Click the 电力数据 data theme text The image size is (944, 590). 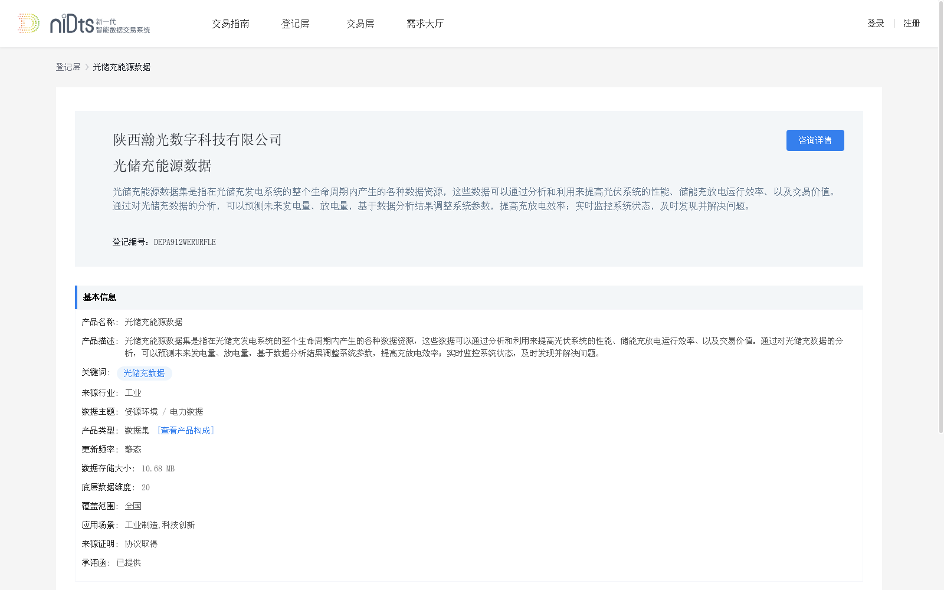pyautogui.click(x=186, y=412)
